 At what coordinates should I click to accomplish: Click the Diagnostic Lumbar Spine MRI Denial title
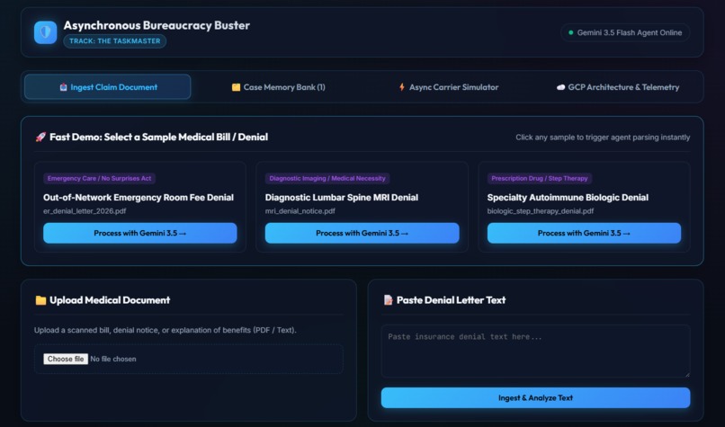click(x=341, y=198)
